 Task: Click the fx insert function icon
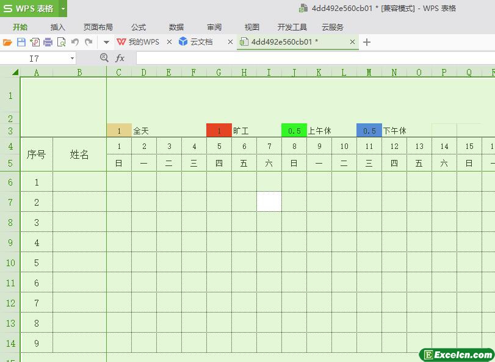120,58
